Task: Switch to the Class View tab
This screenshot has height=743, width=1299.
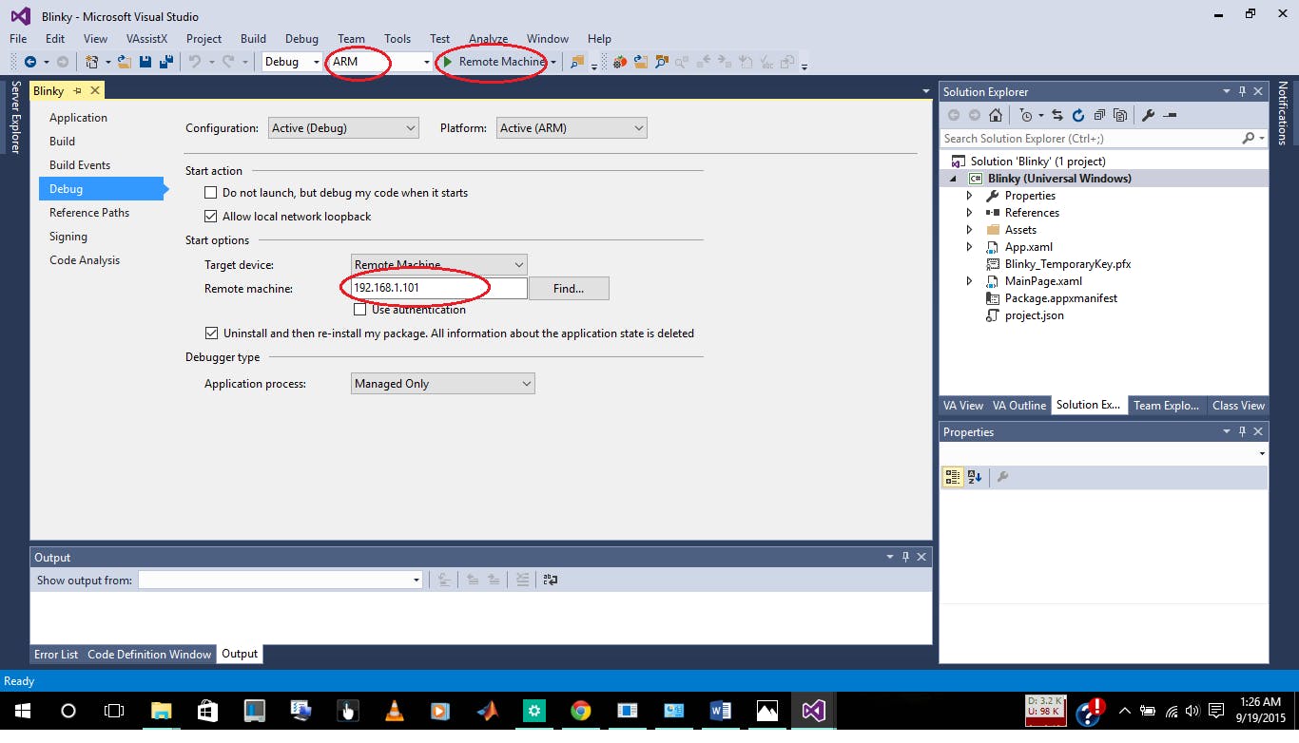Action: coord(1238,406)
